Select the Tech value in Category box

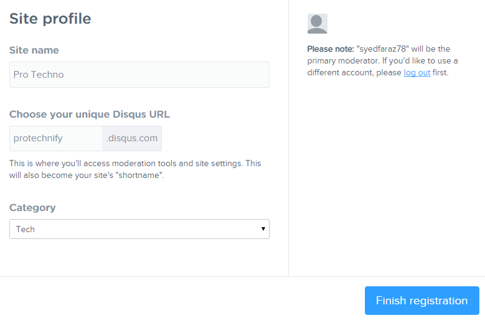click(26, 229)
